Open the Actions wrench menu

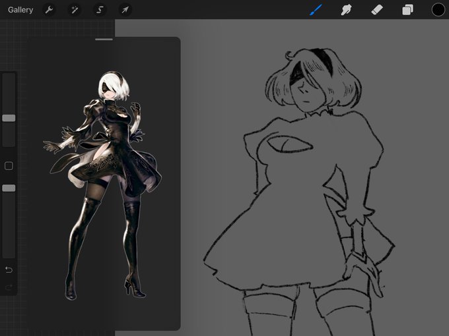(50, 10)
